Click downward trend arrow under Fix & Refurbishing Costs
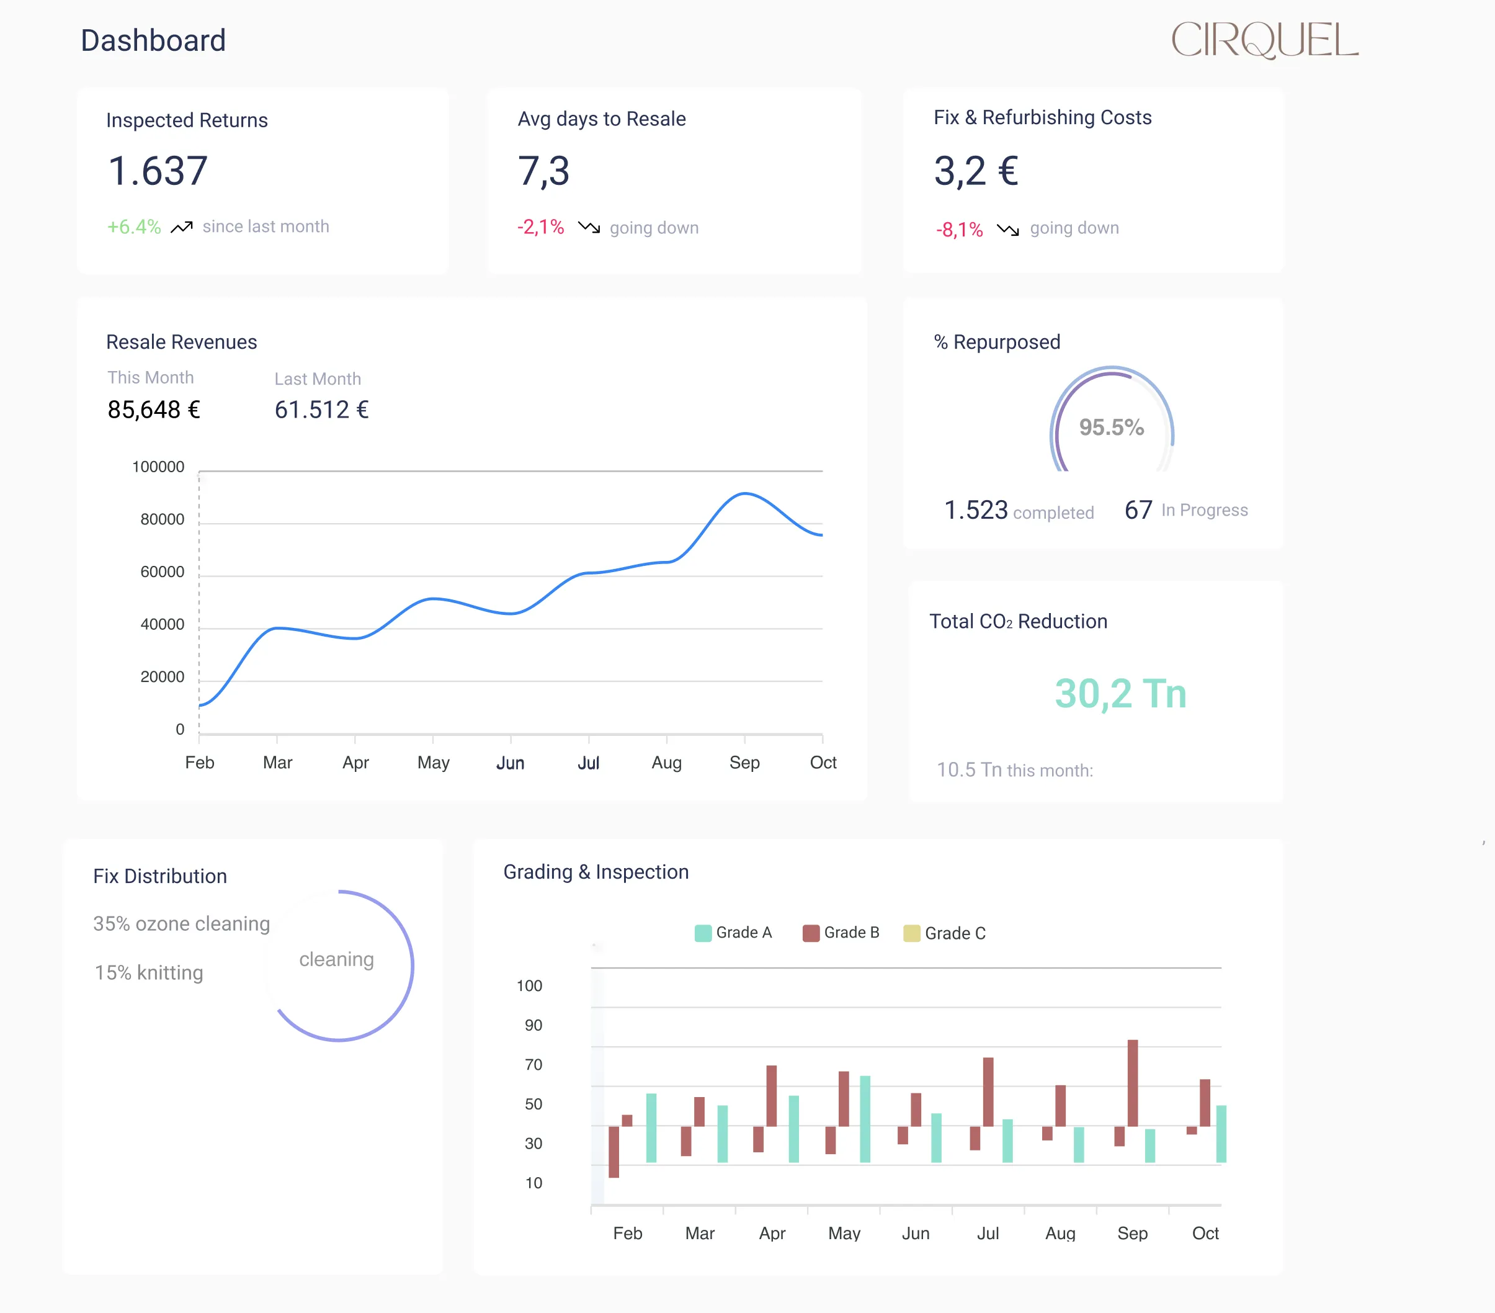 coord(1008,230)
